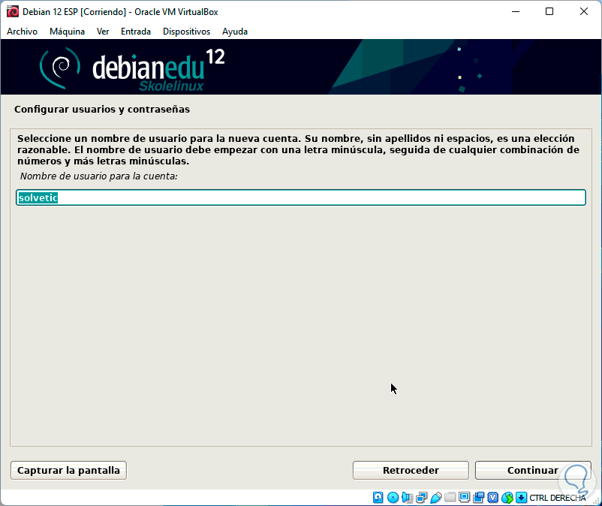Click the keyboard capture arrow icon

tap(521, 498)
